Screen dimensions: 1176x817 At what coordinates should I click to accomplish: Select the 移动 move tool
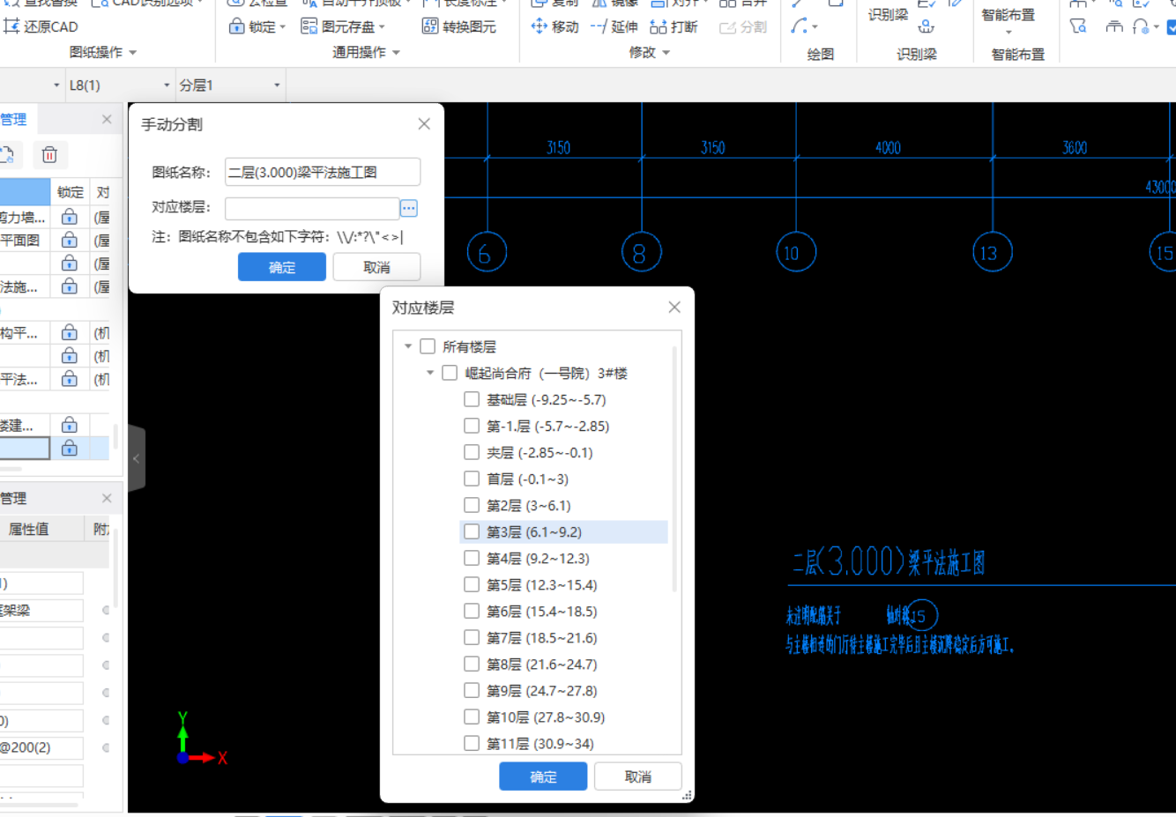(x=555, y=26)
